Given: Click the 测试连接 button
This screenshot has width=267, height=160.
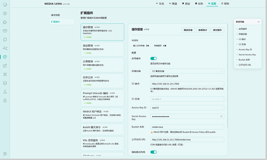Looking at the screenshot, I should tap(188, 30).
